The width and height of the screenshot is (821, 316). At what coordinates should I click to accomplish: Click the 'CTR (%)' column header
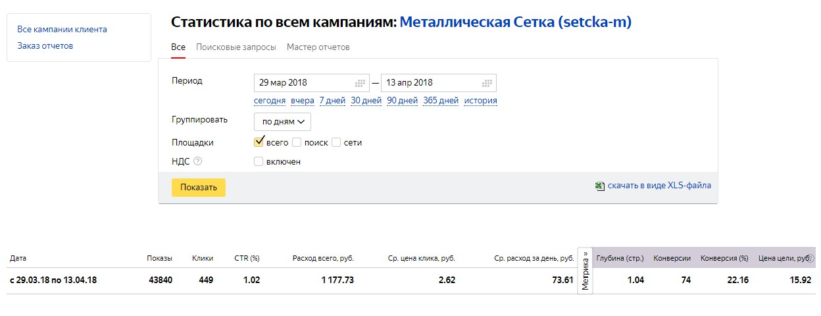coord(247,259)
